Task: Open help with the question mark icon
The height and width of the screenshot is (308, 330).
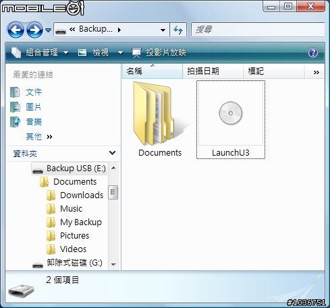Action: click(x=313, y=53)
